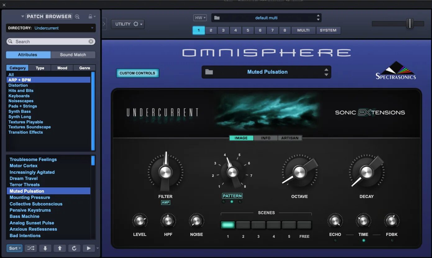Click the HPF knob
This screenshot has height=258, width=432.
point(168,221)
